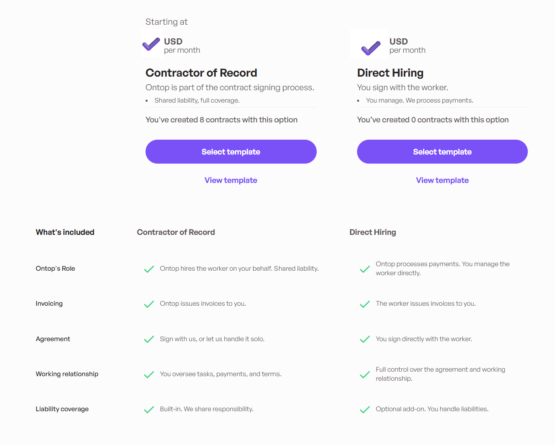Viewport: 555px width, 445px height.
Task: Click green check beside Full control over agreement
Action: click(x=365, y=375)
